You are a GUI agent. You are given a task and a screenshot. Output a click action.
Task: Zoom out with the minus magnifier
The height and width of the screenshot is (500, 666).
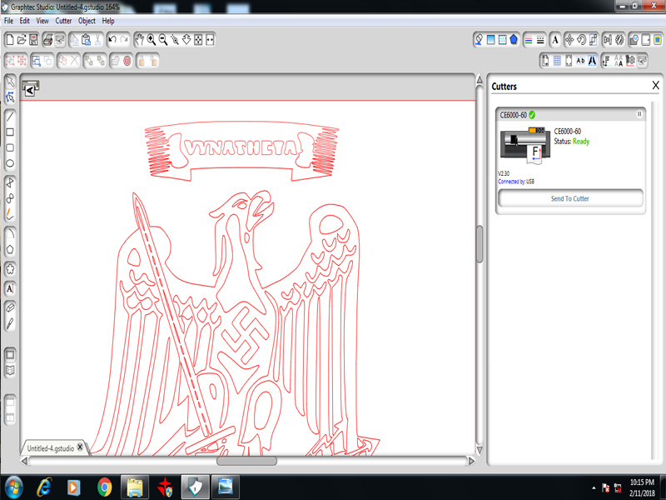162,40
